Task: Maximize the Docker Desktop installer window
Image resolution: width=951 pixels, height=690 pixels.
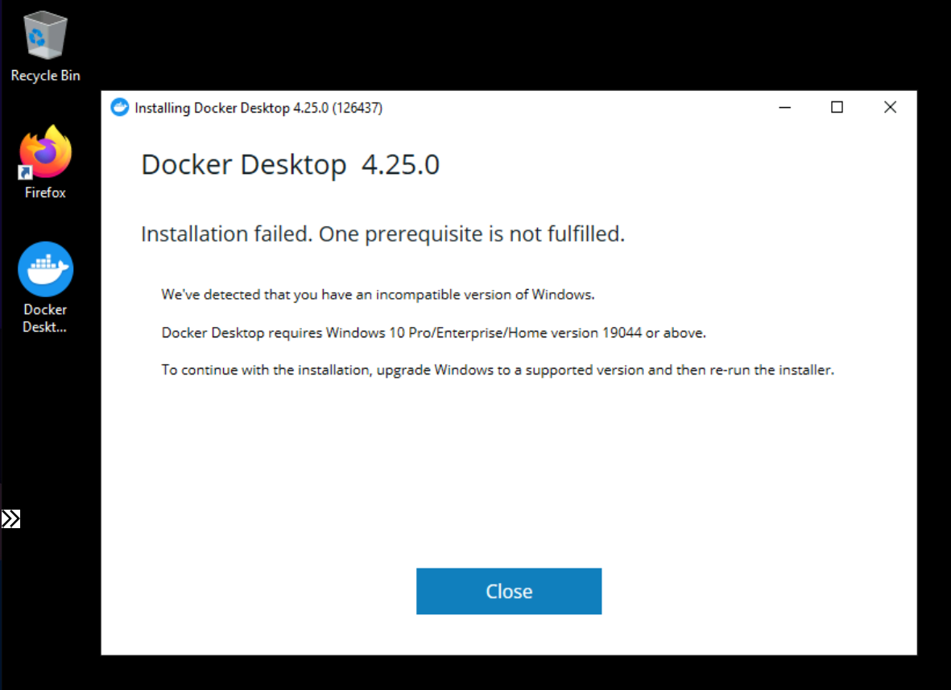Action: pos(837,107)
